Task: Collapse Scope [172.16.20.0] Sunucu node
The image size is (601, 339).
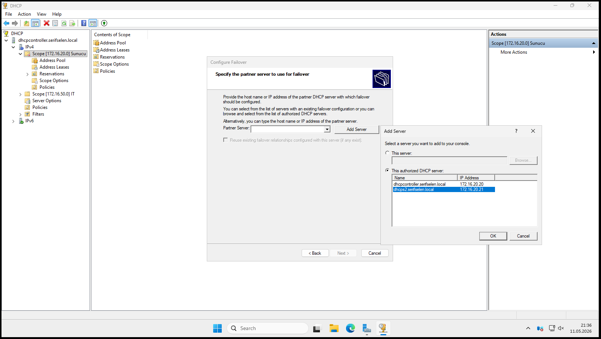Action: pos(21,54)
